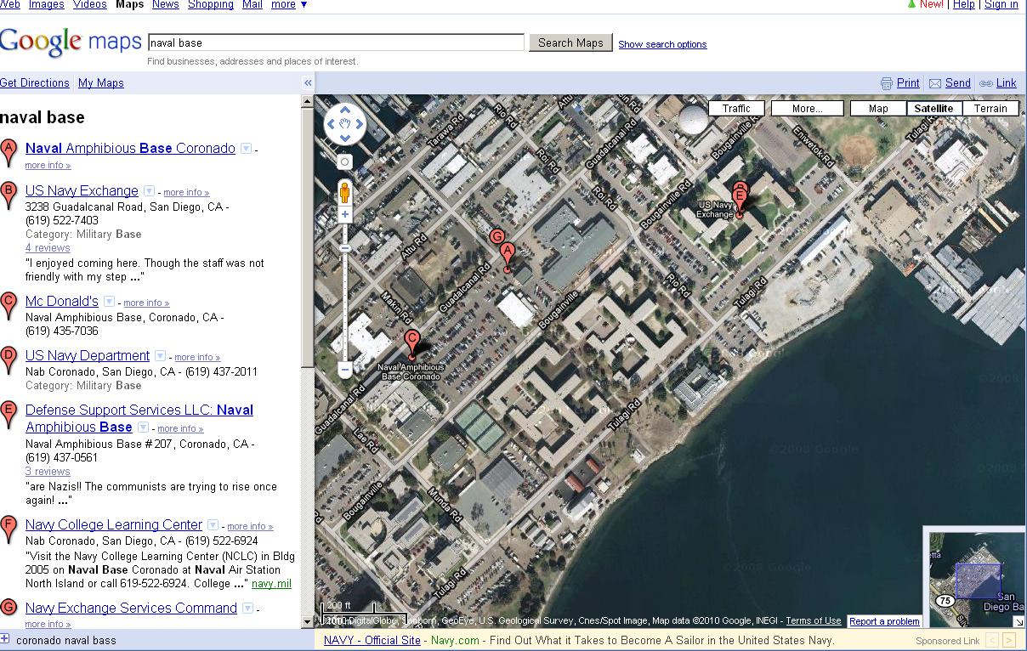This screenshot has width=1027, height=651.
Task: Click map pin C above Naval Amphibious Base label
Action: pyautogui.click(x=412, y=344)
